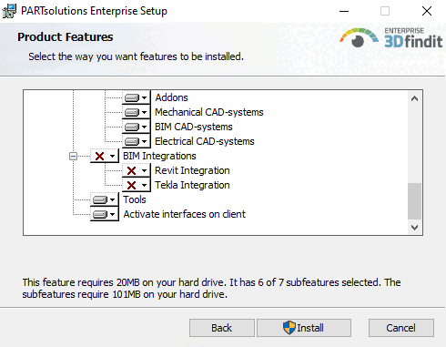Select the BIM Integrations label

tap(159, 156)
